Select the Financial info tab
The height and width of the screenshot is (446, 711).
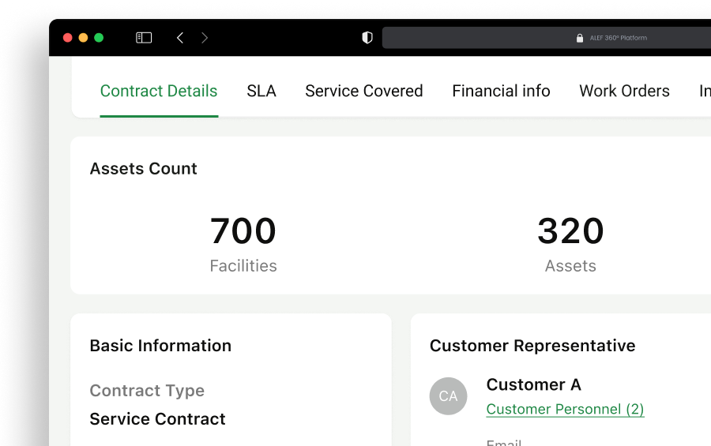tap(501, 91)
